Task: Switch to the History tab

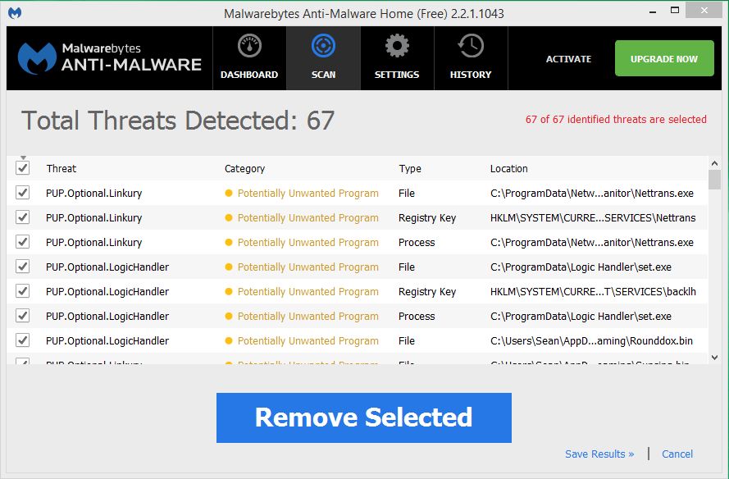Action: tap(471, 58)
